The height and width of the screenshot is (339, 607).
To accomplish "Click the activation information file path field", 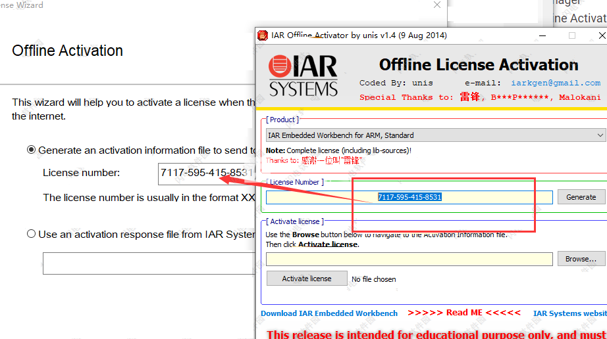I will click(409, 259).
